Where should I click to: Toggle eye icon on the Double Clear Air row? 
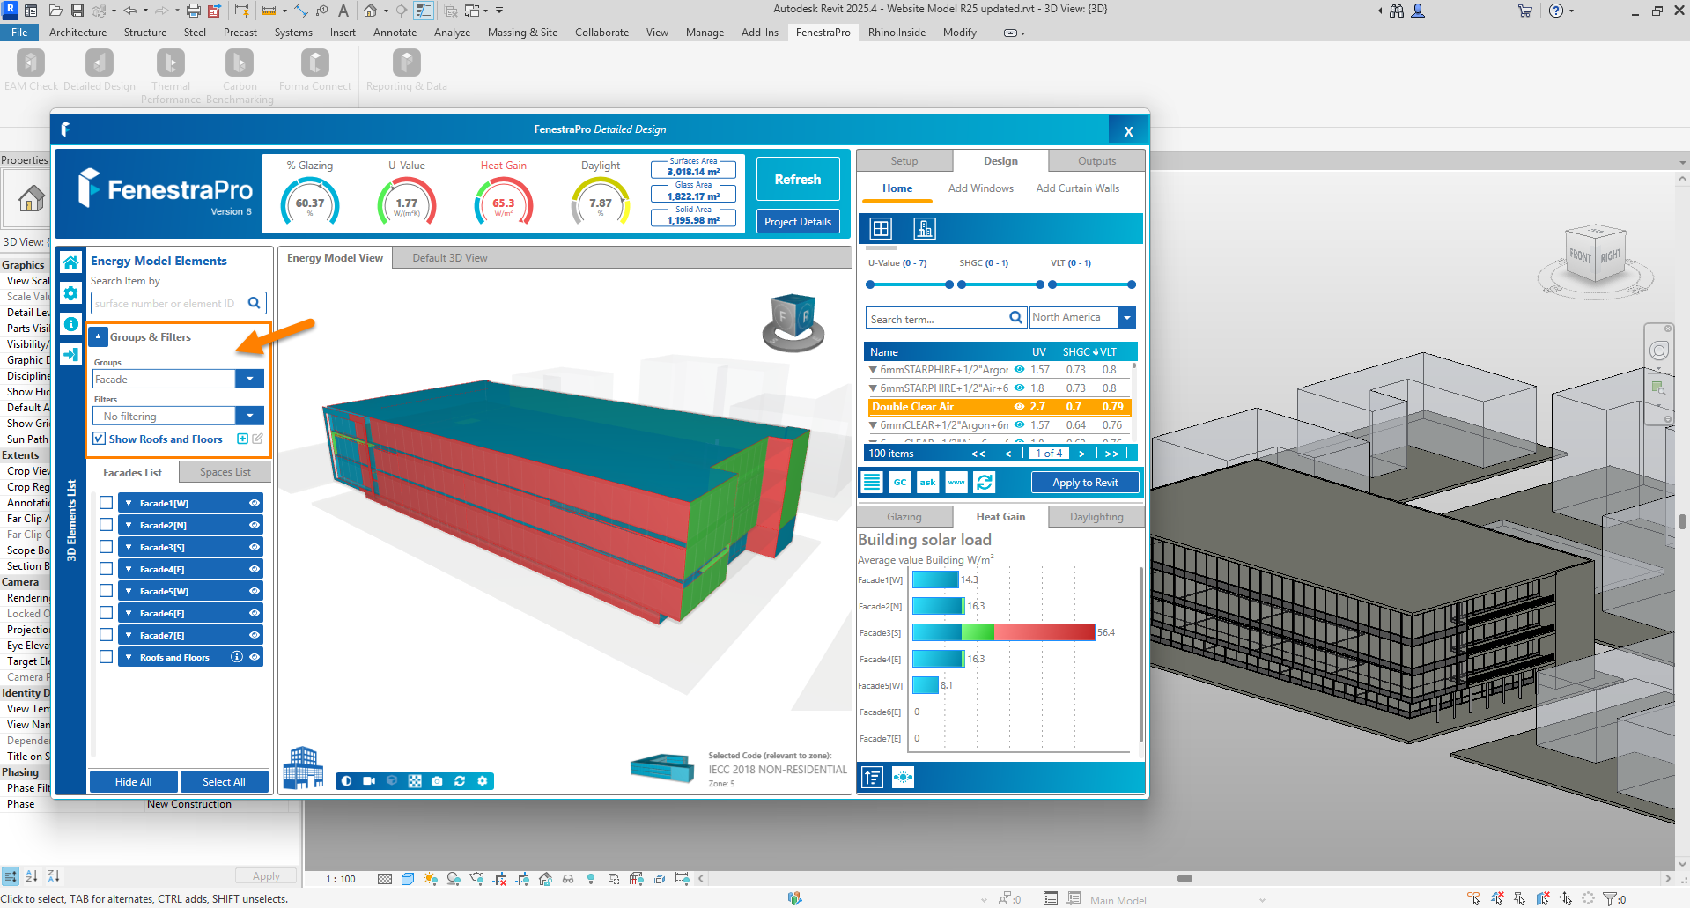tap(1019, 407)
